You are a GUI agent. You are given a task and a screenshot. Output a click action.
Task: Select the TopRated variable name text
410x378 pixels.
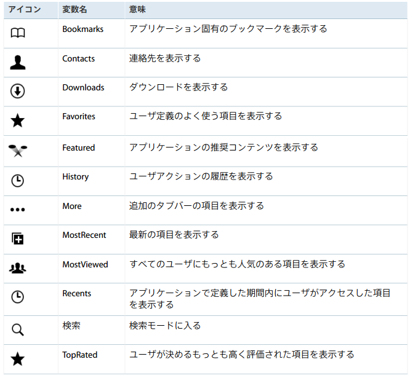(80, 355)
